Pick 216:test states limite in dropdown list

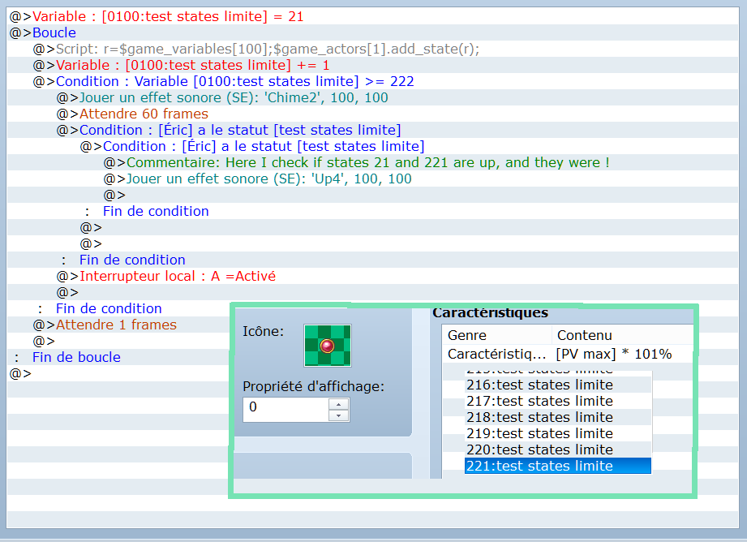coord(557,385)
